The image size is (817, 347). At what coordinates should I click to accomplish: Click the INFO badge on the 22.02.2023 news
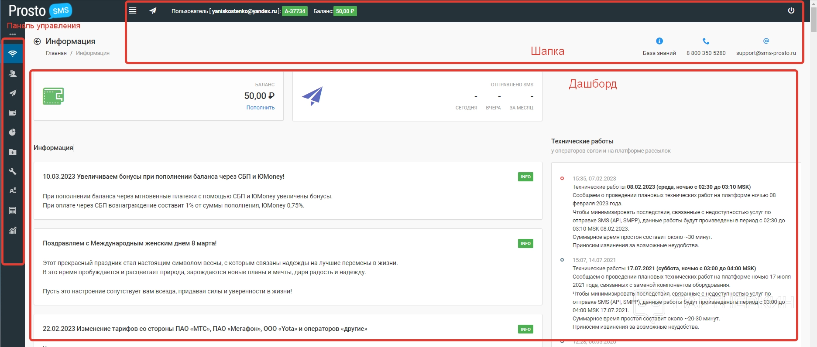click(x=525, y=330)
